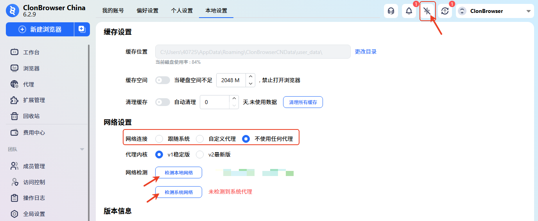Choose v1稳定版 proxy kernel
Screen dimensions: 538x221
pyautogui.click(x=159, y=155)
